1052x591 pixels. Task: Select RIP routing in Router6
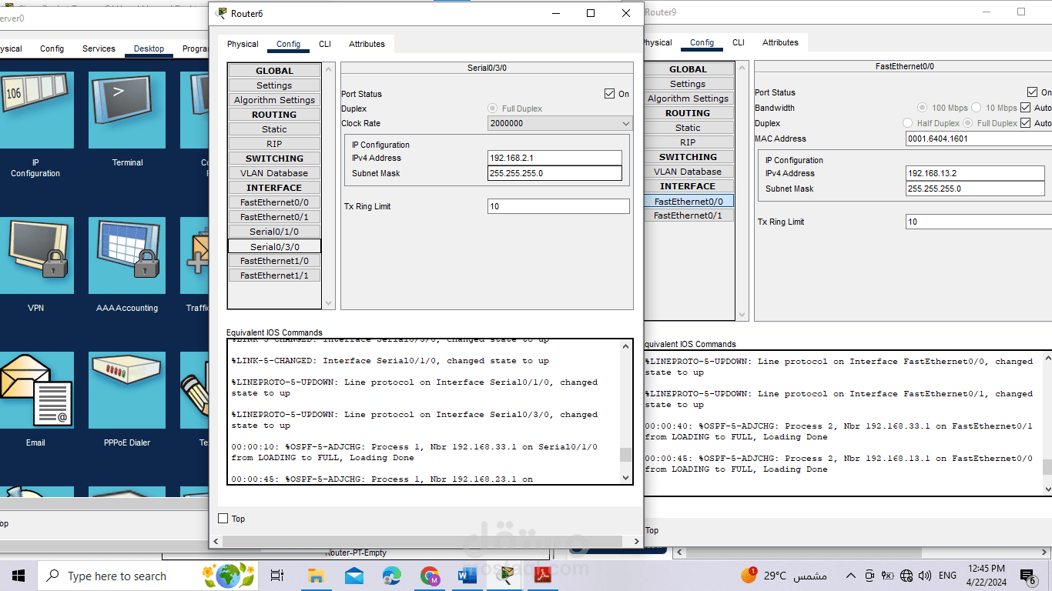[274, 144]
